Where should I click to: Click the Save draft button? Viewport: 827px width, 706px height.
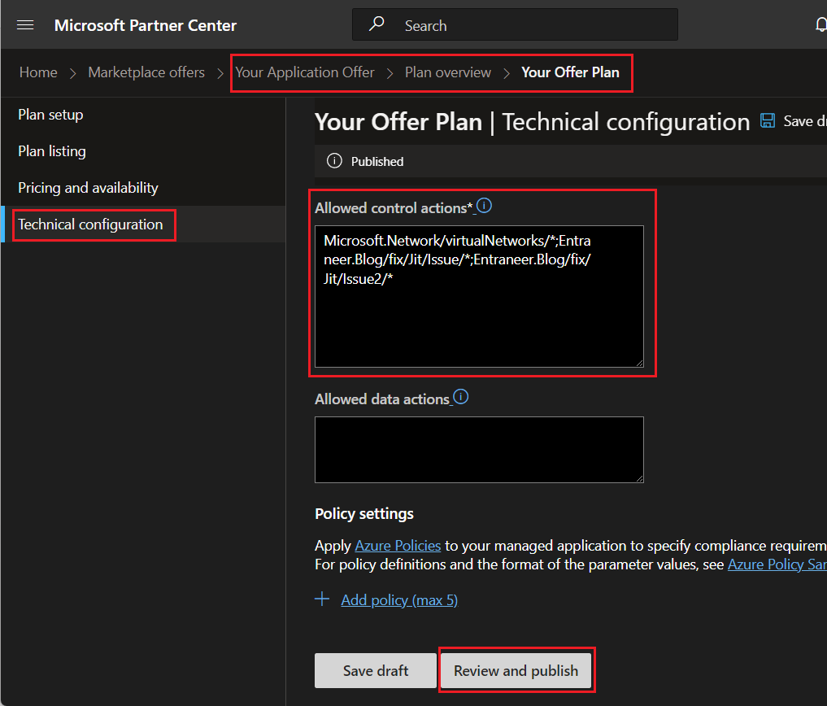tap(376, 671)
